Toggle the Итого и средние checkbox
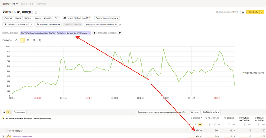This screenshot has height=138, width=266. click(7, 131)
